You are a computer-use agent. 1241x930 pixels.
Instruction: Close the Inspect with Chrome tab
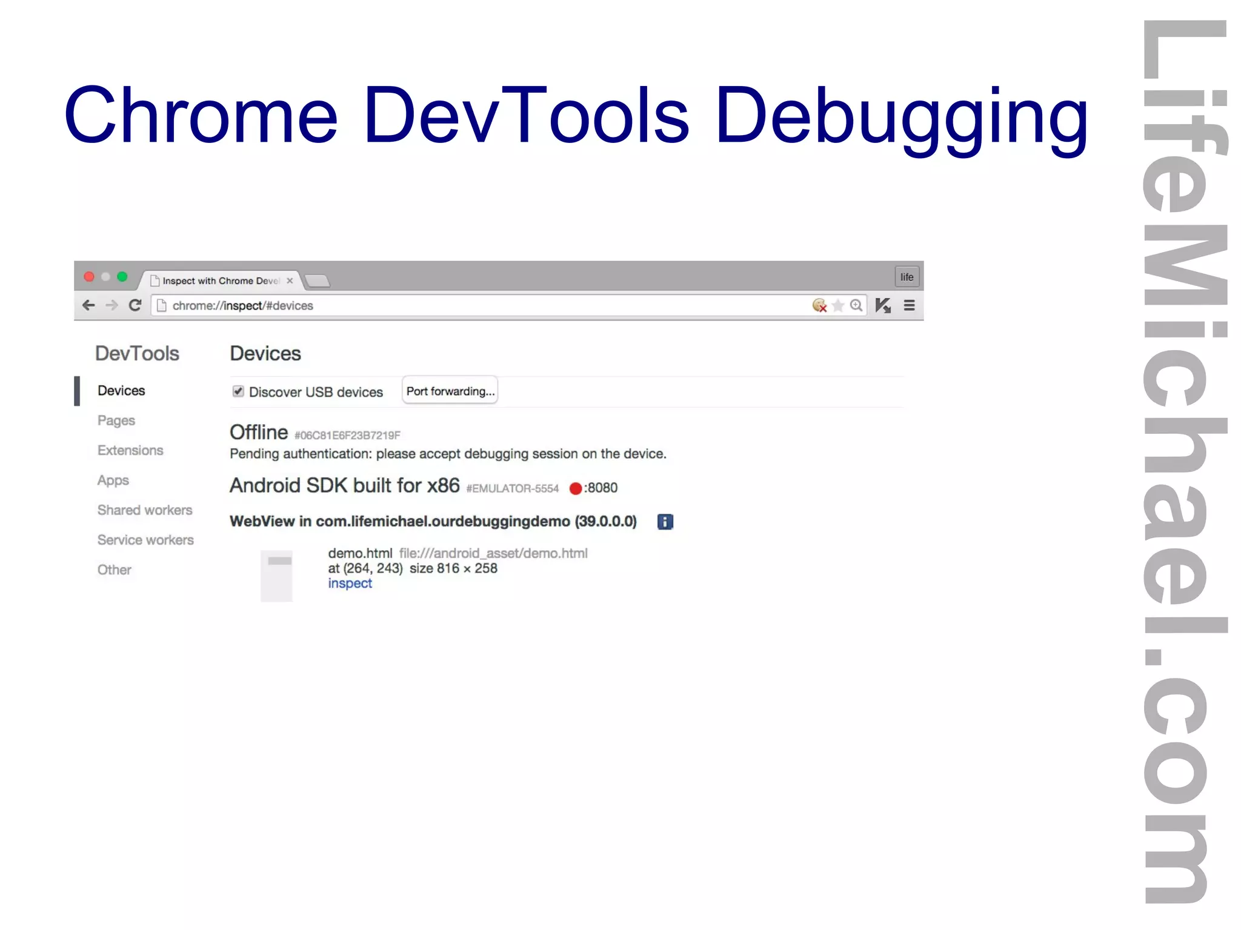point(290,281)
